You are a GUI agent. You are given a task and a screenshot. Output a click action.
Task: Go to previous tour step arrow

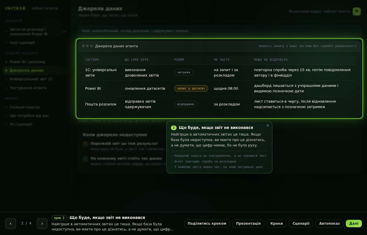click(11, 224)
